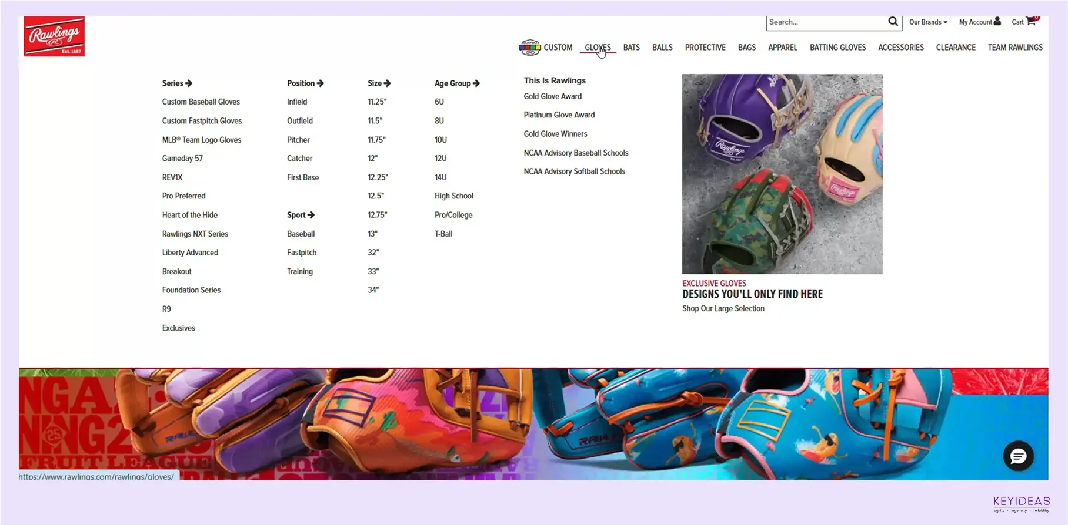Select T-Ball age group

(x=443, y=234)
